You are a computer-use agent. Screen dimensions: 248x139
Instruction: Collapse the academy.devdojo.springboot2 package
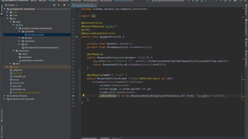[x=16, y=28]
